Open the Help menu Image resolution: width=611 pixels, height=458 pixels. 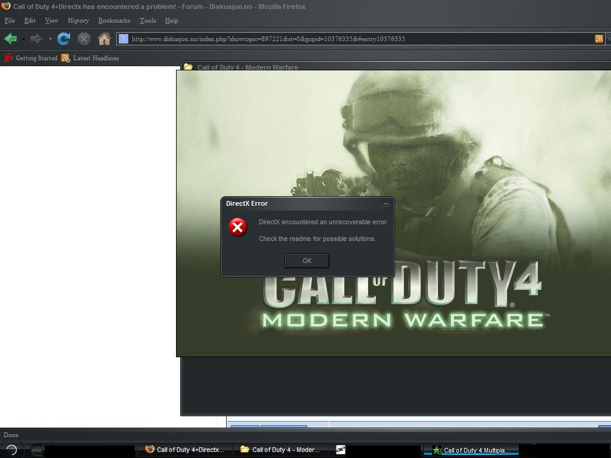pyautogui.click(x=171, y=21)
